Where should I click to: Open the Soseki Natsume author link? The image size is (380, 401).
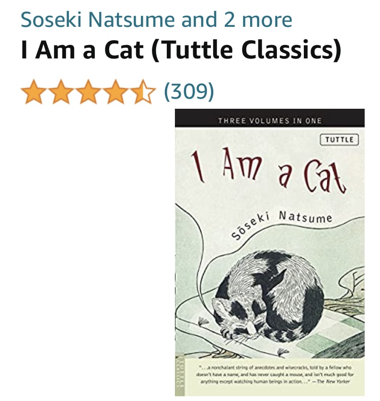98,20
